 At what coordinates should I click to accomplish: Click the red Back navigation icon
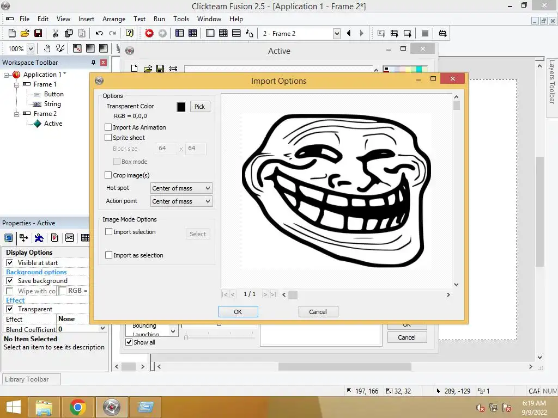[149, 33]
